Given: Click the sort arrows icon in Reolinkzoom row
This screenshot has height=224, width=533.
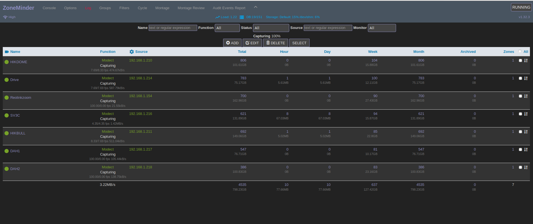Looking at the screenshot, I should pos(526,96).
